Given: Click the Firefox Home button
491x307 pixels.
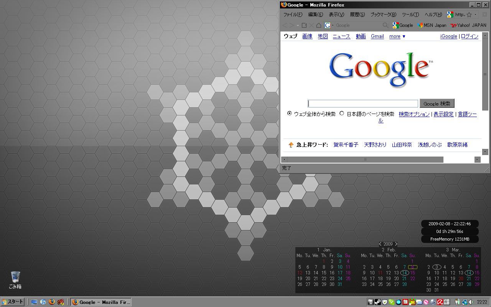Looking at the screenshot, I should (319, 25).
